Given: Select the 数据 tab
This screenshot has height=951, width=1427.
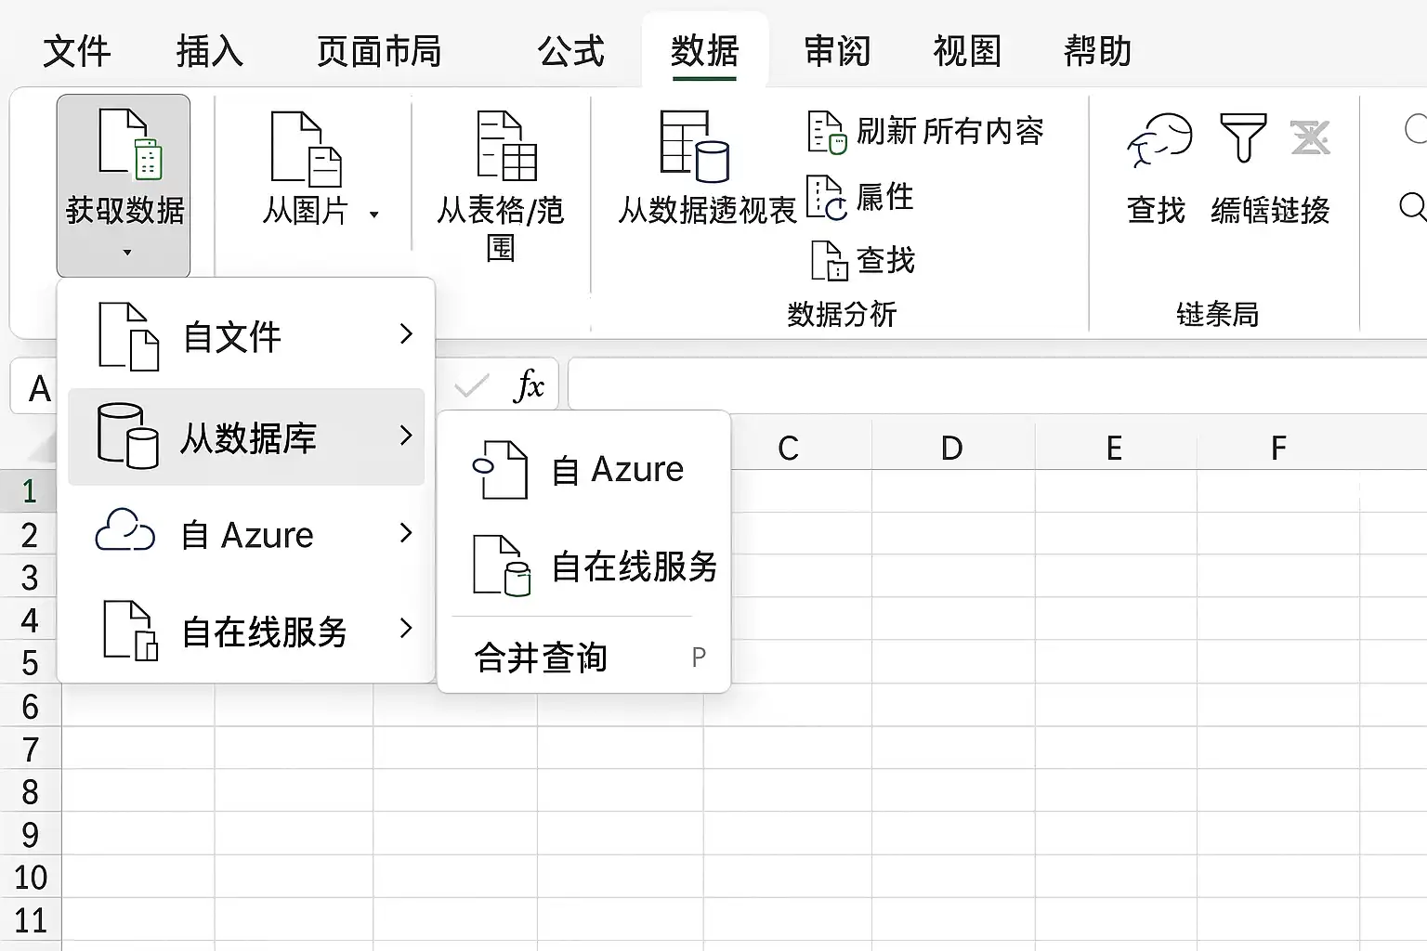Looking at the screenshot, I should click(x=705, y=51).
